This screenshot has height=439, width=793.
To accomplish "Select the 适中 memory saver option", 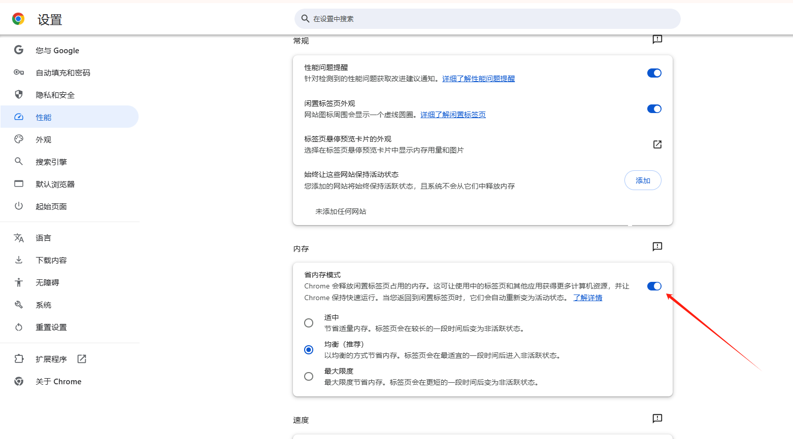I will [309, 323].
